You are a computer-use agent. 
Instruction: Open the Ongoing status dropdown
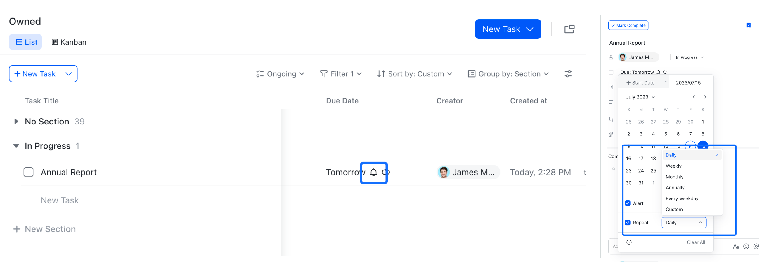[x=280, y=74]
